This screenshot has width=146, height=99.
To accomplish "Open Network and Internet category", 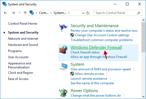I will point(23,39).
